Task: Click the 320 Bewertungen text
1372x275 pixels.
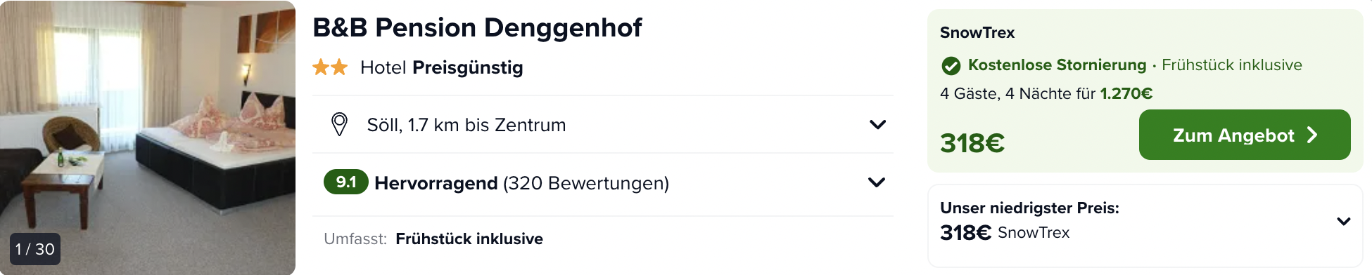Action: tap(586, 183)
